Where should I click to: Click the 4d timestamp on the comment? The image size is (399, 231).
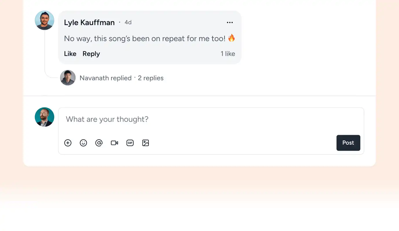pos(128,22)
